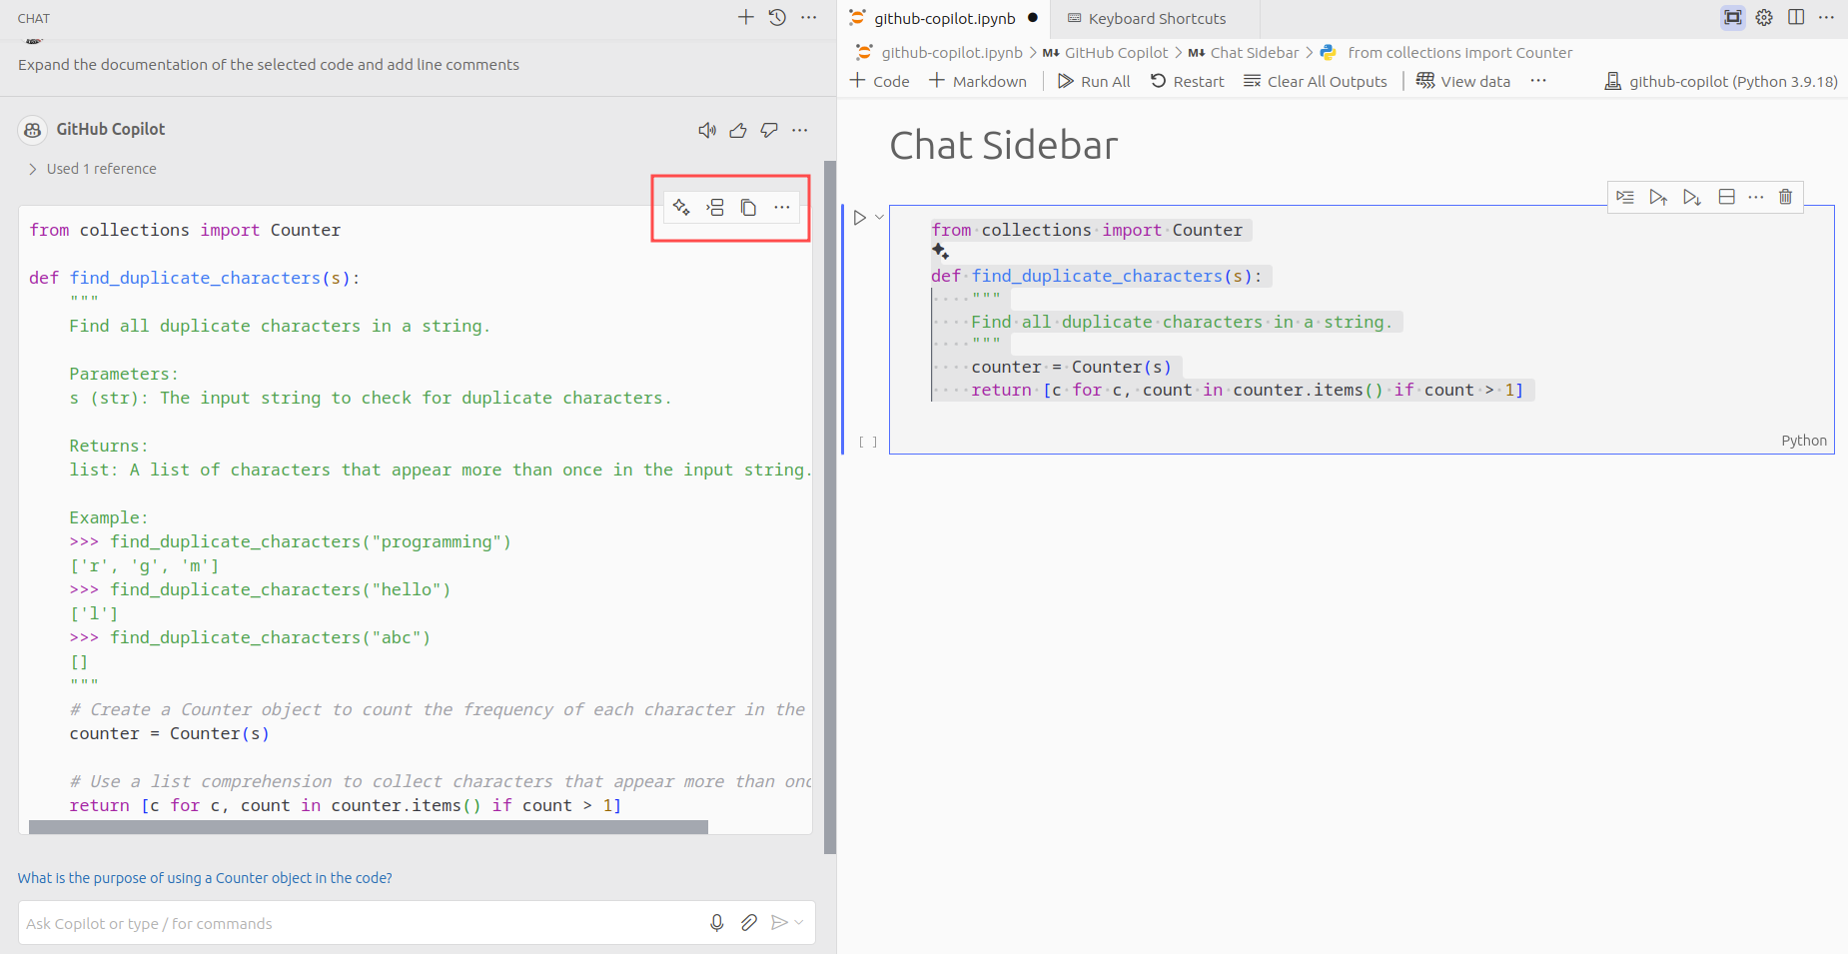Switch to github-copilot.ipynb tab
Screen dimensions: 1848x954
[x=943, y=18]
